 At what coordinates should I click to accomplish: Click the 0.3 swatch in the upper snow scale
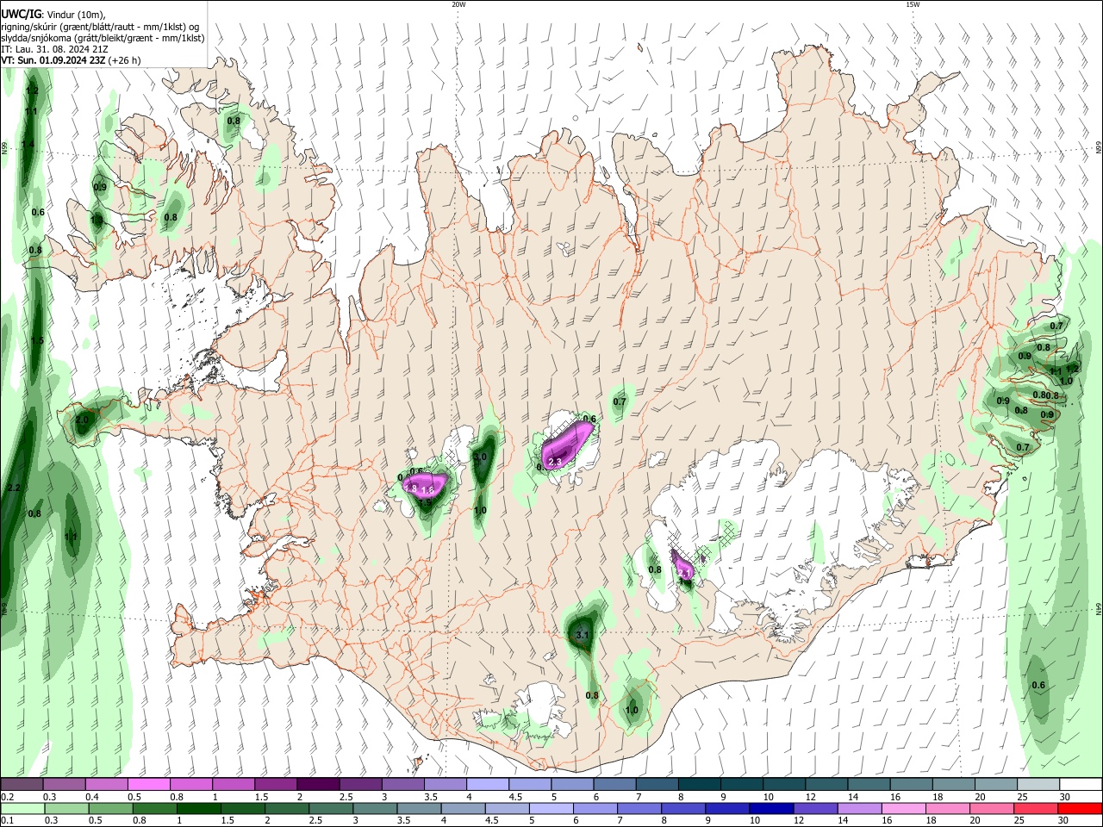pyautogui.click(x=65, y=785)
